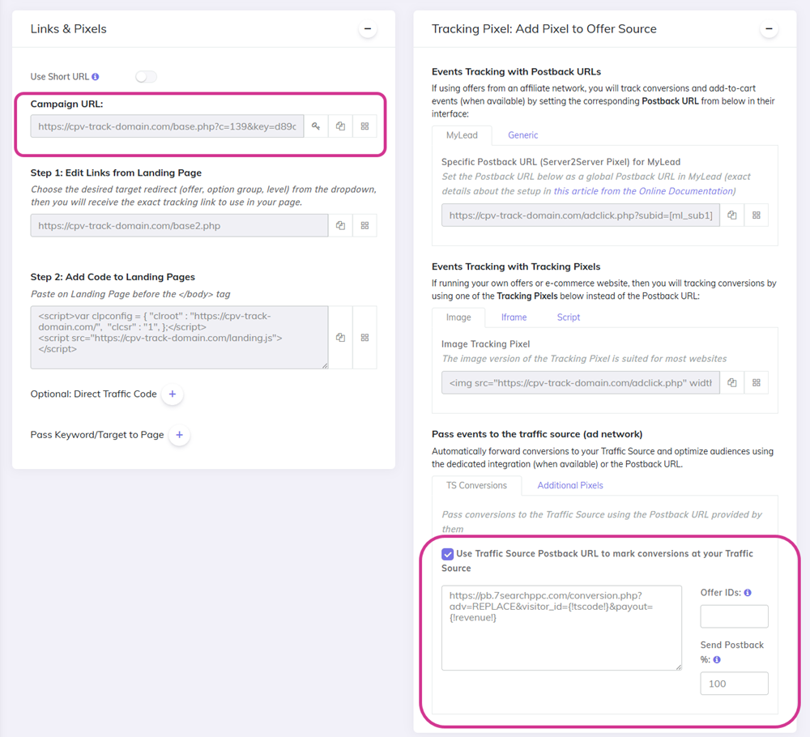Click the 'Events Tracking with Postback URLs' heading
The image size is (810, 737).
(516, 72)
